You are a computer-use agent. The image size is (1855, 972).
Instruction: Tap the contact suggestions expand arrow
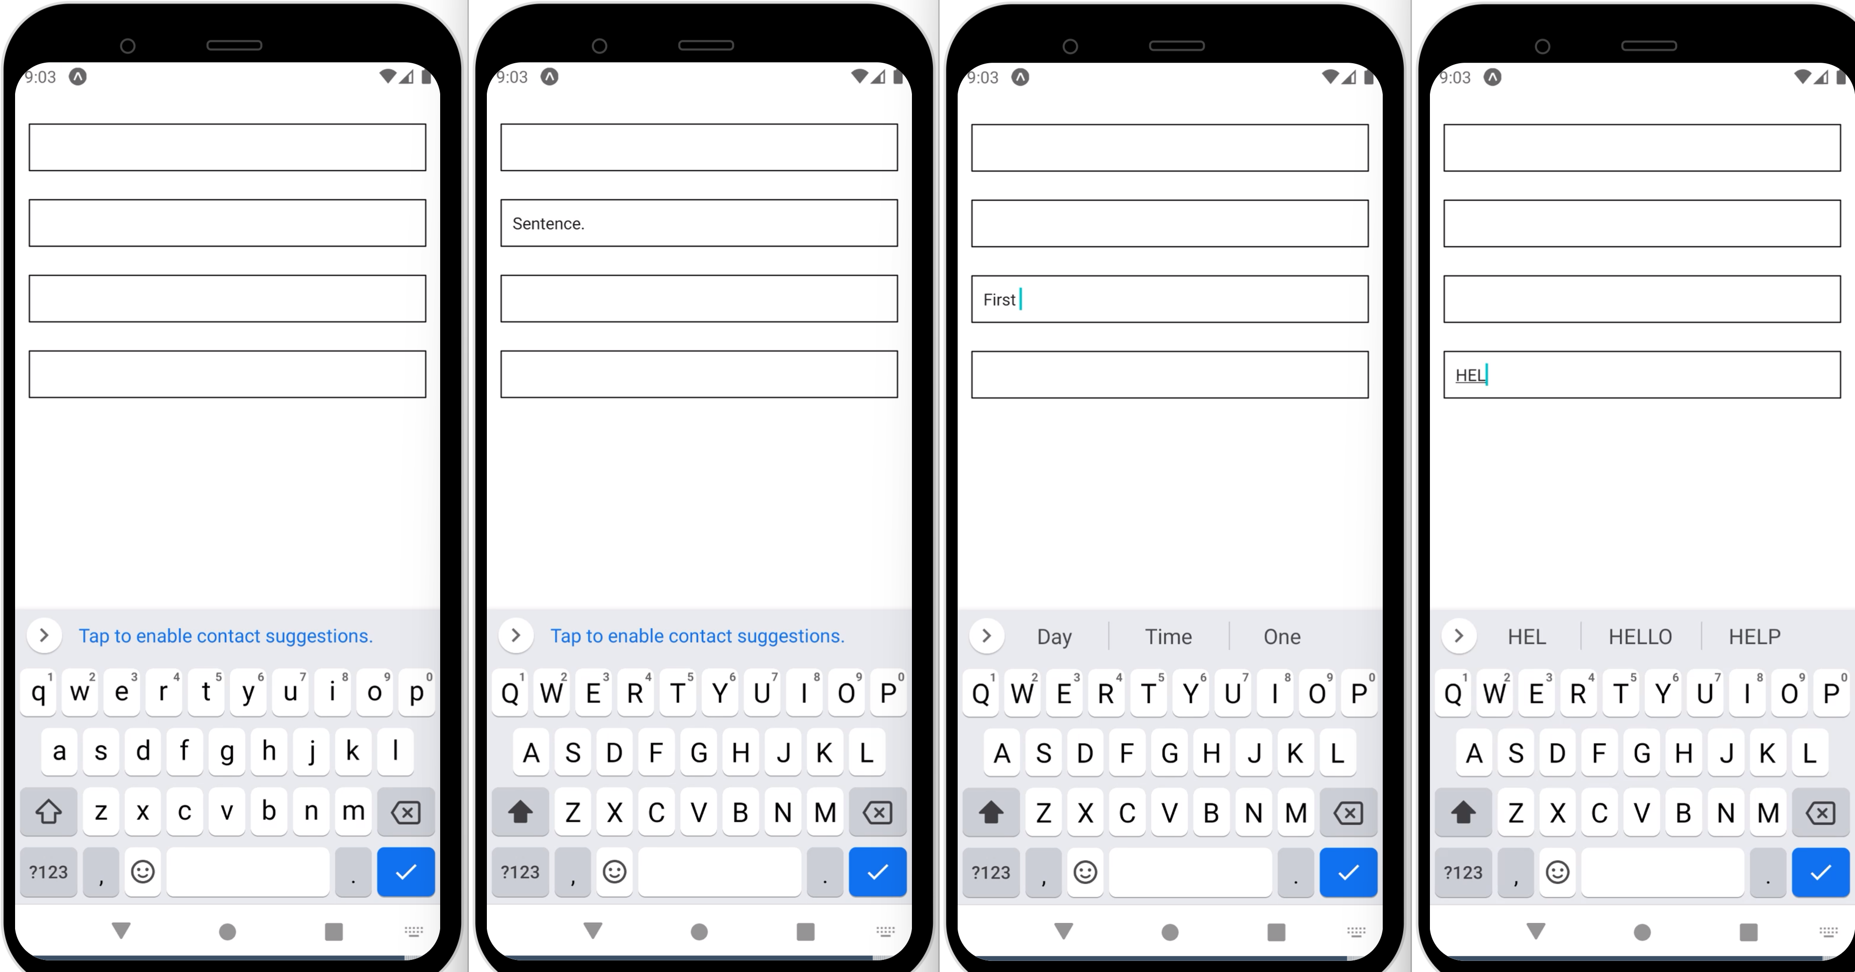coord(43,636)
